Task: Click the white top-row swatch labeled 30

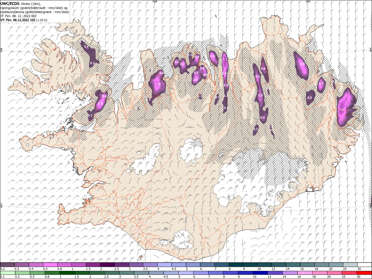Action: (x=364, y=265)
